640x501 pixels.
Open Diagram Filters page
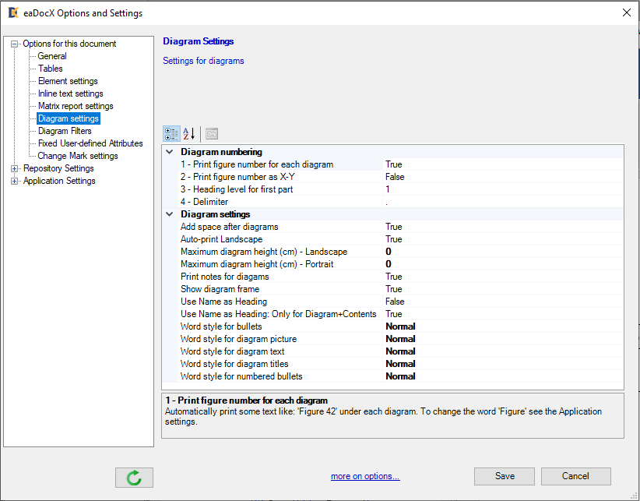(x=65, y=131)
